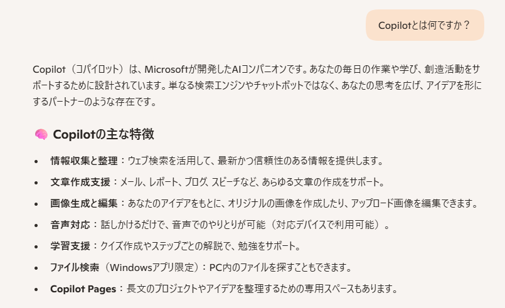Click the bold "ファイル検索" bullet label
This screenshot has width=505, height=308.
(75, 267)
